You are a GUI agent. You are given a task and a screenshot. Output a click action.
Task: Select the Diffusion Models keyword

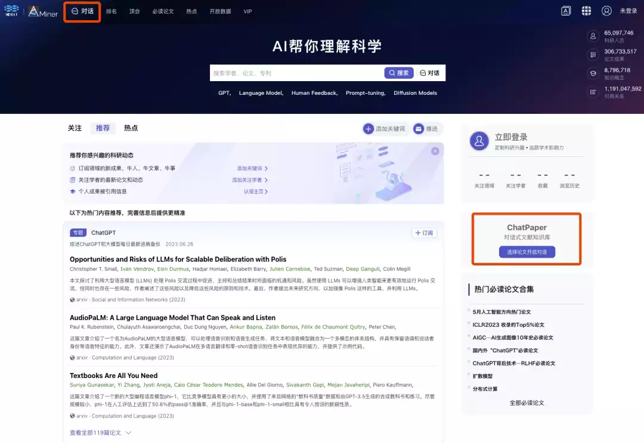415,93
